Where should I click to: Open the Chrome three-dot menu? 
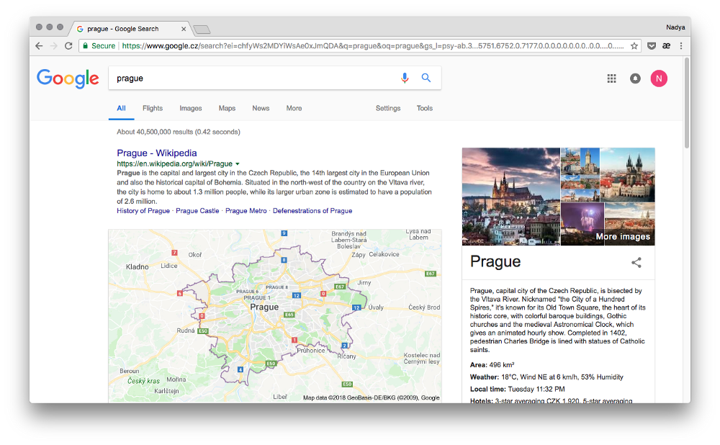681,46
